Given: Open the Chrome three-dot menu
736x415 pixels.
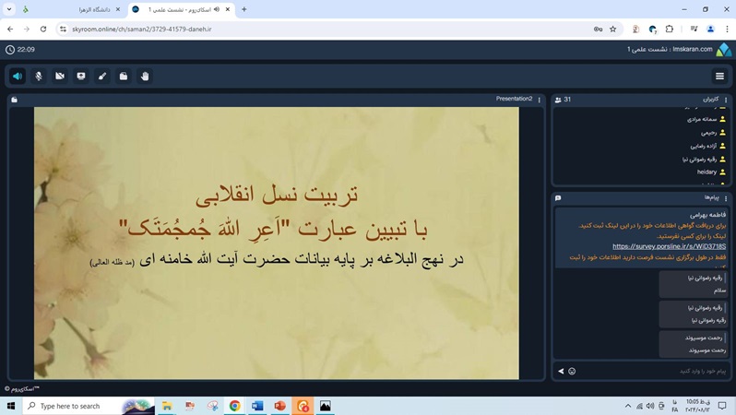Looking at the screenshot, I should click(x=727, y=30).
